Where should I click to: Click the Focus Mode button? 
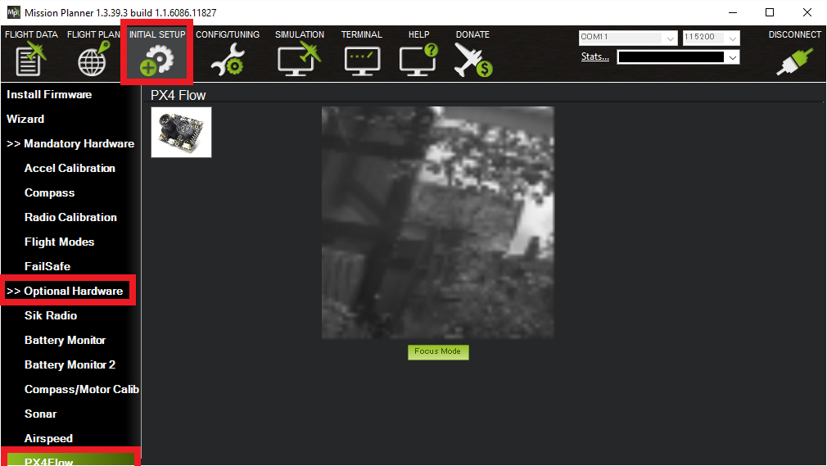438,351
